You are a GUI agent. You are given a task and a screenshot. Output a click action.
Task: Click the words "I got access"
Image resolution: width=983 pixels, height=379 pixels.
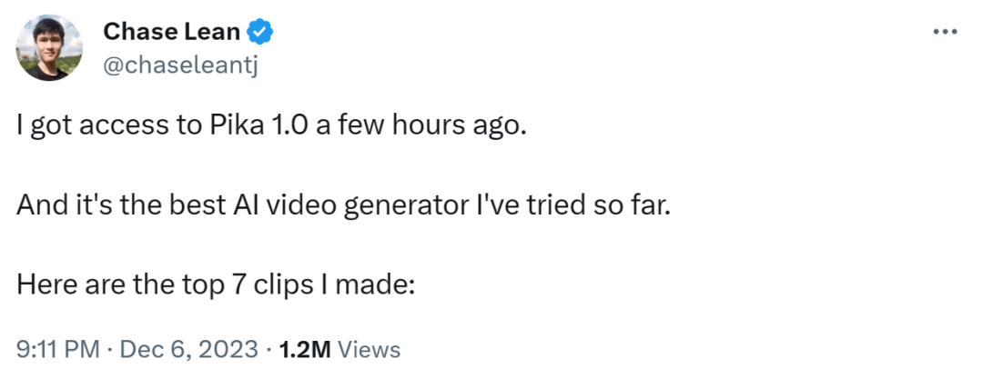77,127
